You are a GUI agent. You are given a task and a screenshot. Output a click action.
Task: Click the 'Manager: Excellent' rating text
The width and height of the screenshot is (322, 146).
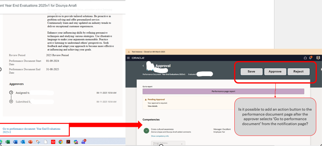click(x=222, y=129)
